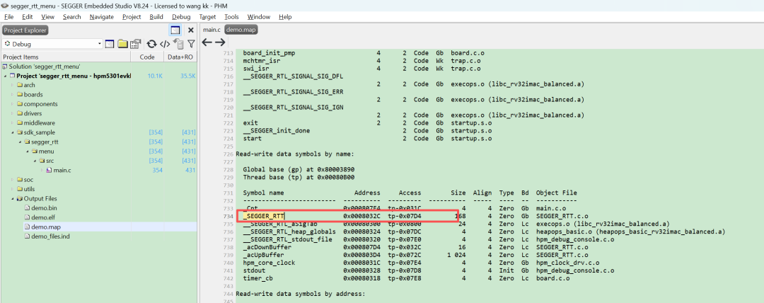Image resolution: width=764 pixels, height=303 pixels.
Task: Click the _SEGGER_RTT symbol on line 734
Action: (263, 215)
